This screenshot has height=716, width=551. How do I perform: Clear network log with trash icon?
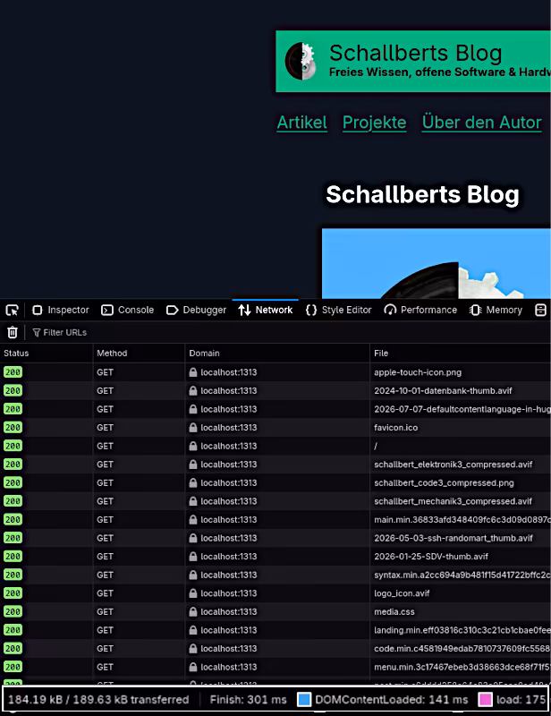(13, 332)
